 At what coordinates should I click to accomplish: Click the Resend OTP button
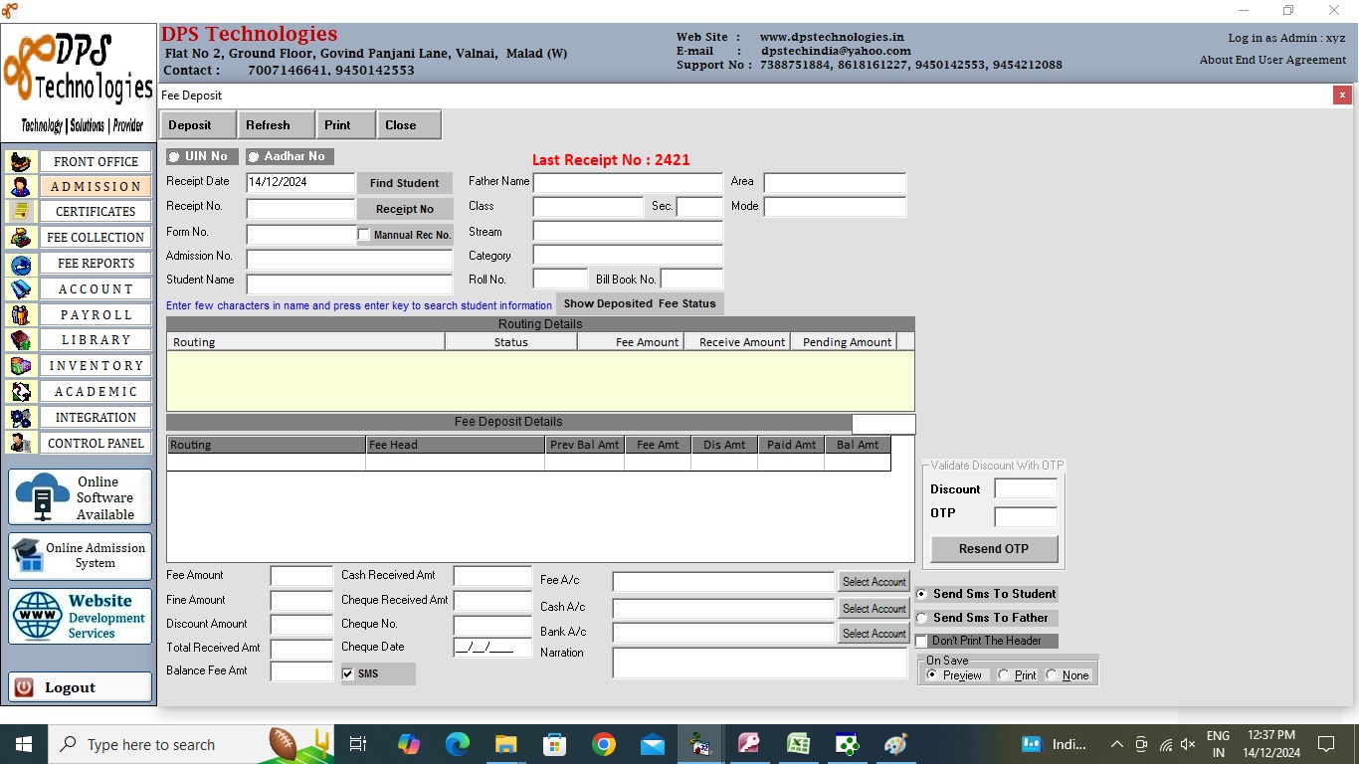click(994, 549)
